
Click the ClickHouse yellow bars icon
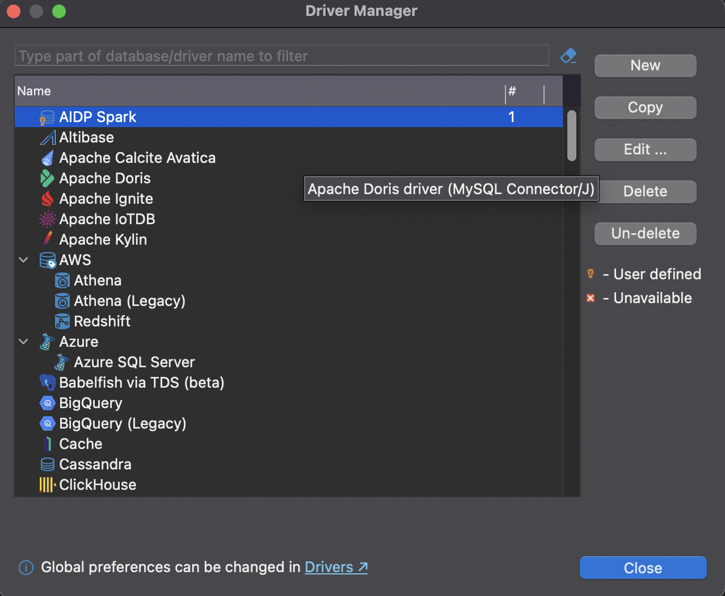[x=47, y=485]
